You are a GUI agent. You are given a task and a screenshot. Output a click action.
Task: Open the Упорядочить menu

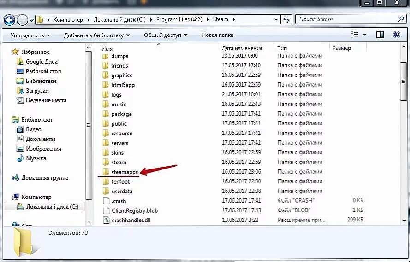point(30,35)
